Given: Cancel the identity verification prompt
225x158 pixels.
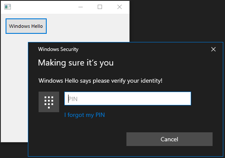Looking at the screenshot, I should pyautogui.click(x=169, y=139).
